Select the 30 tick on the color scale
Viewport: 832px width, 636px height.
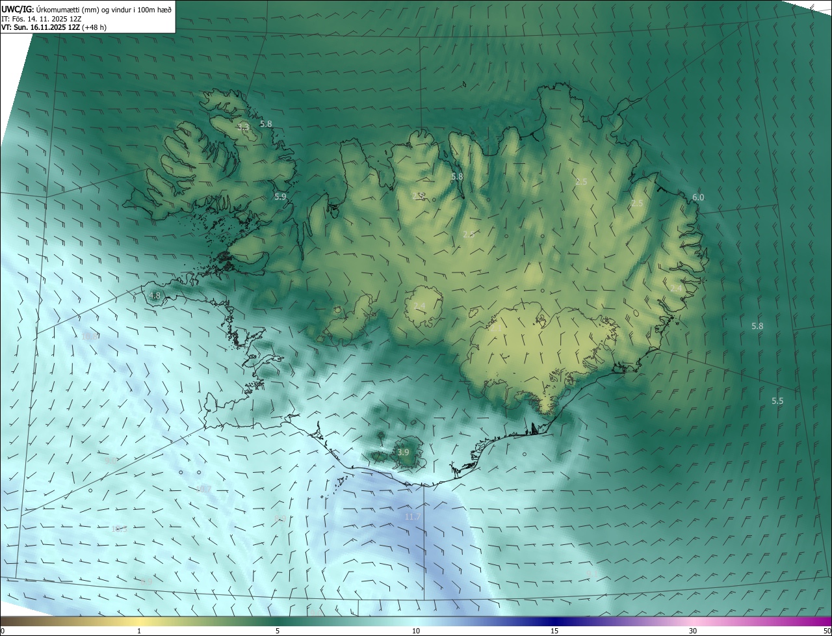pyautogui.click(x=693, y=631)
